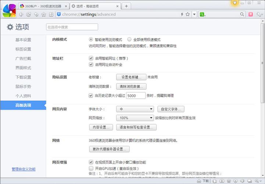This screenshot has width=265, height=184.
Task: Click the screen icon in the status bar
Action: coord(250,181)
